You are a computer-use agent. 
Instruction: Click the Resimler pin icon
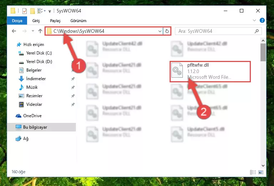click(73, 96)
